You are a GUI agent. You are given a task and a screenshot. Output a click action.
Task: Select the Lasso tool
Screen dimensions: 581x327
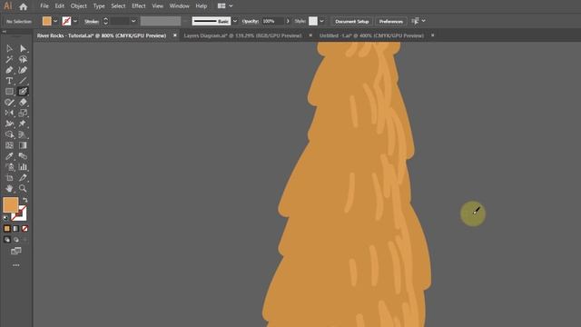[x=23, y=59]
